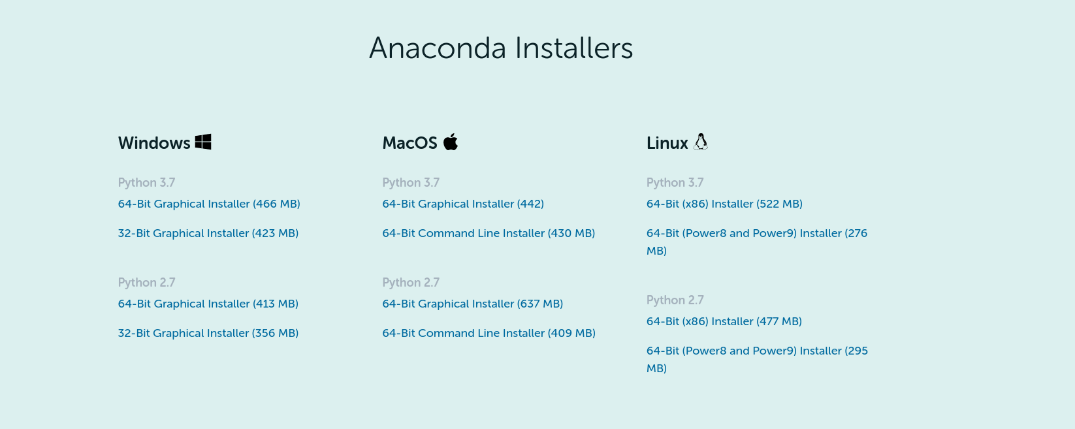1075x429 pixels.
Task: Get MacOS Command Line Installer (430 MB)
Action: (489, 233)
